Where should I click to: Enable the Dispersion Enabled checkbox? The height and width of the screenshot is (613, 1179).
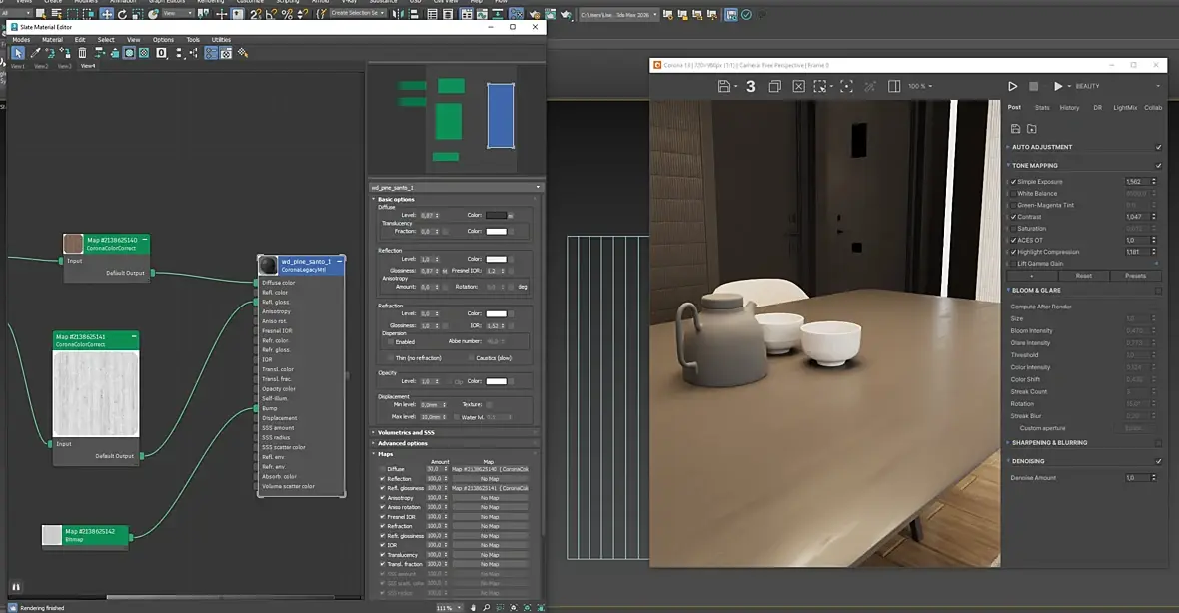coord(390,342)
